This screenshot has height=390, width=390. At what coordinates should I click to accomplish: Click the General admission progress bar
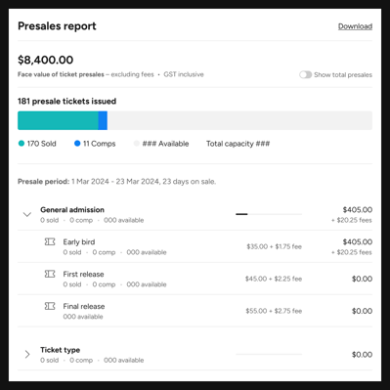[x=269, y=214]
